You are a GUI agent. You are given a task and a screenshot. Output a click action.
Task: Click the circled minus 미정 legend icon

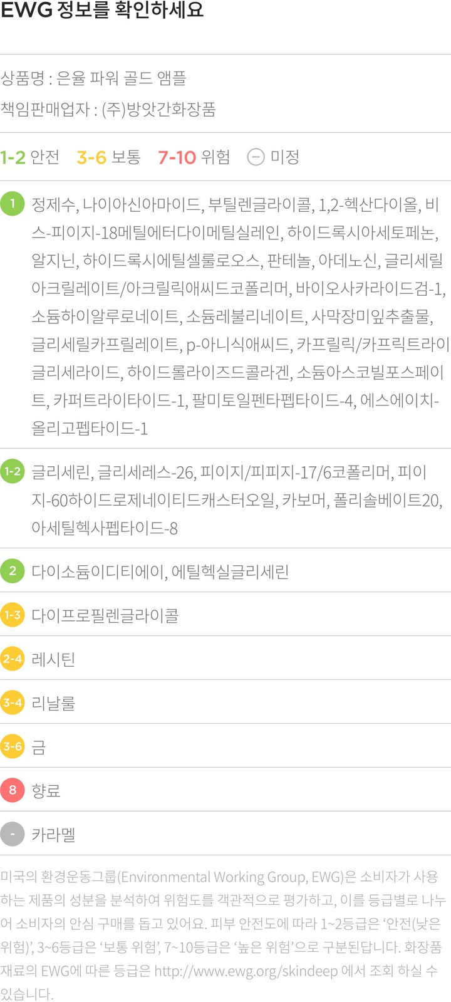(256, 157)
